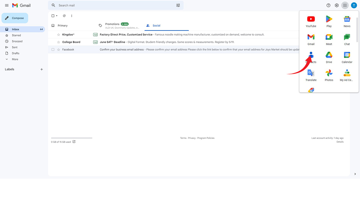This screenshot has height=202, width=360.
Task: Open the Program Policies link
Action: point(206,138)
